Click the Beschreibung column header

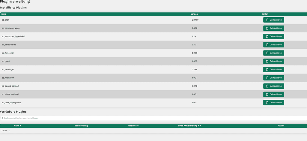[x=81, y=126]
